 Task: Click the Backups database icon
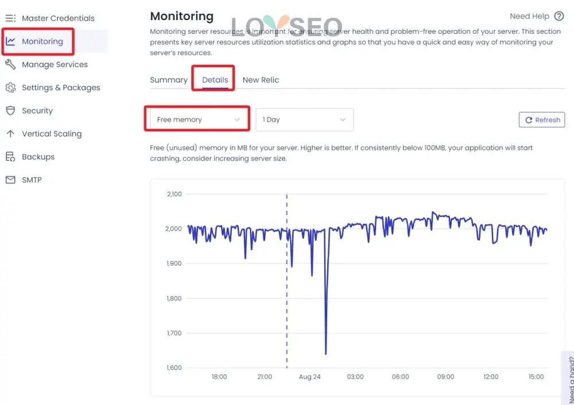pos(10,157)
